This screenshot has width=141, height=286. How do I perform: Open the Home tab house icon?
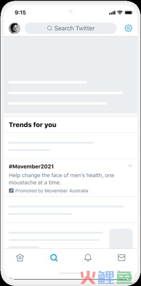(x=20, y=258)
